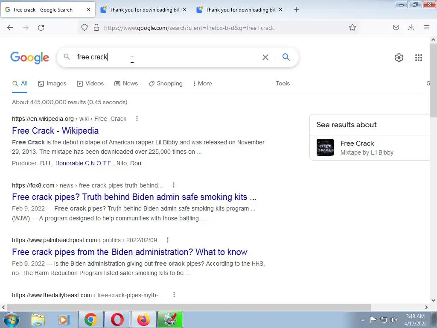Select Firefox in the taskbar
437x328 pixels.
pyautogui.click(x=143, y=319)
